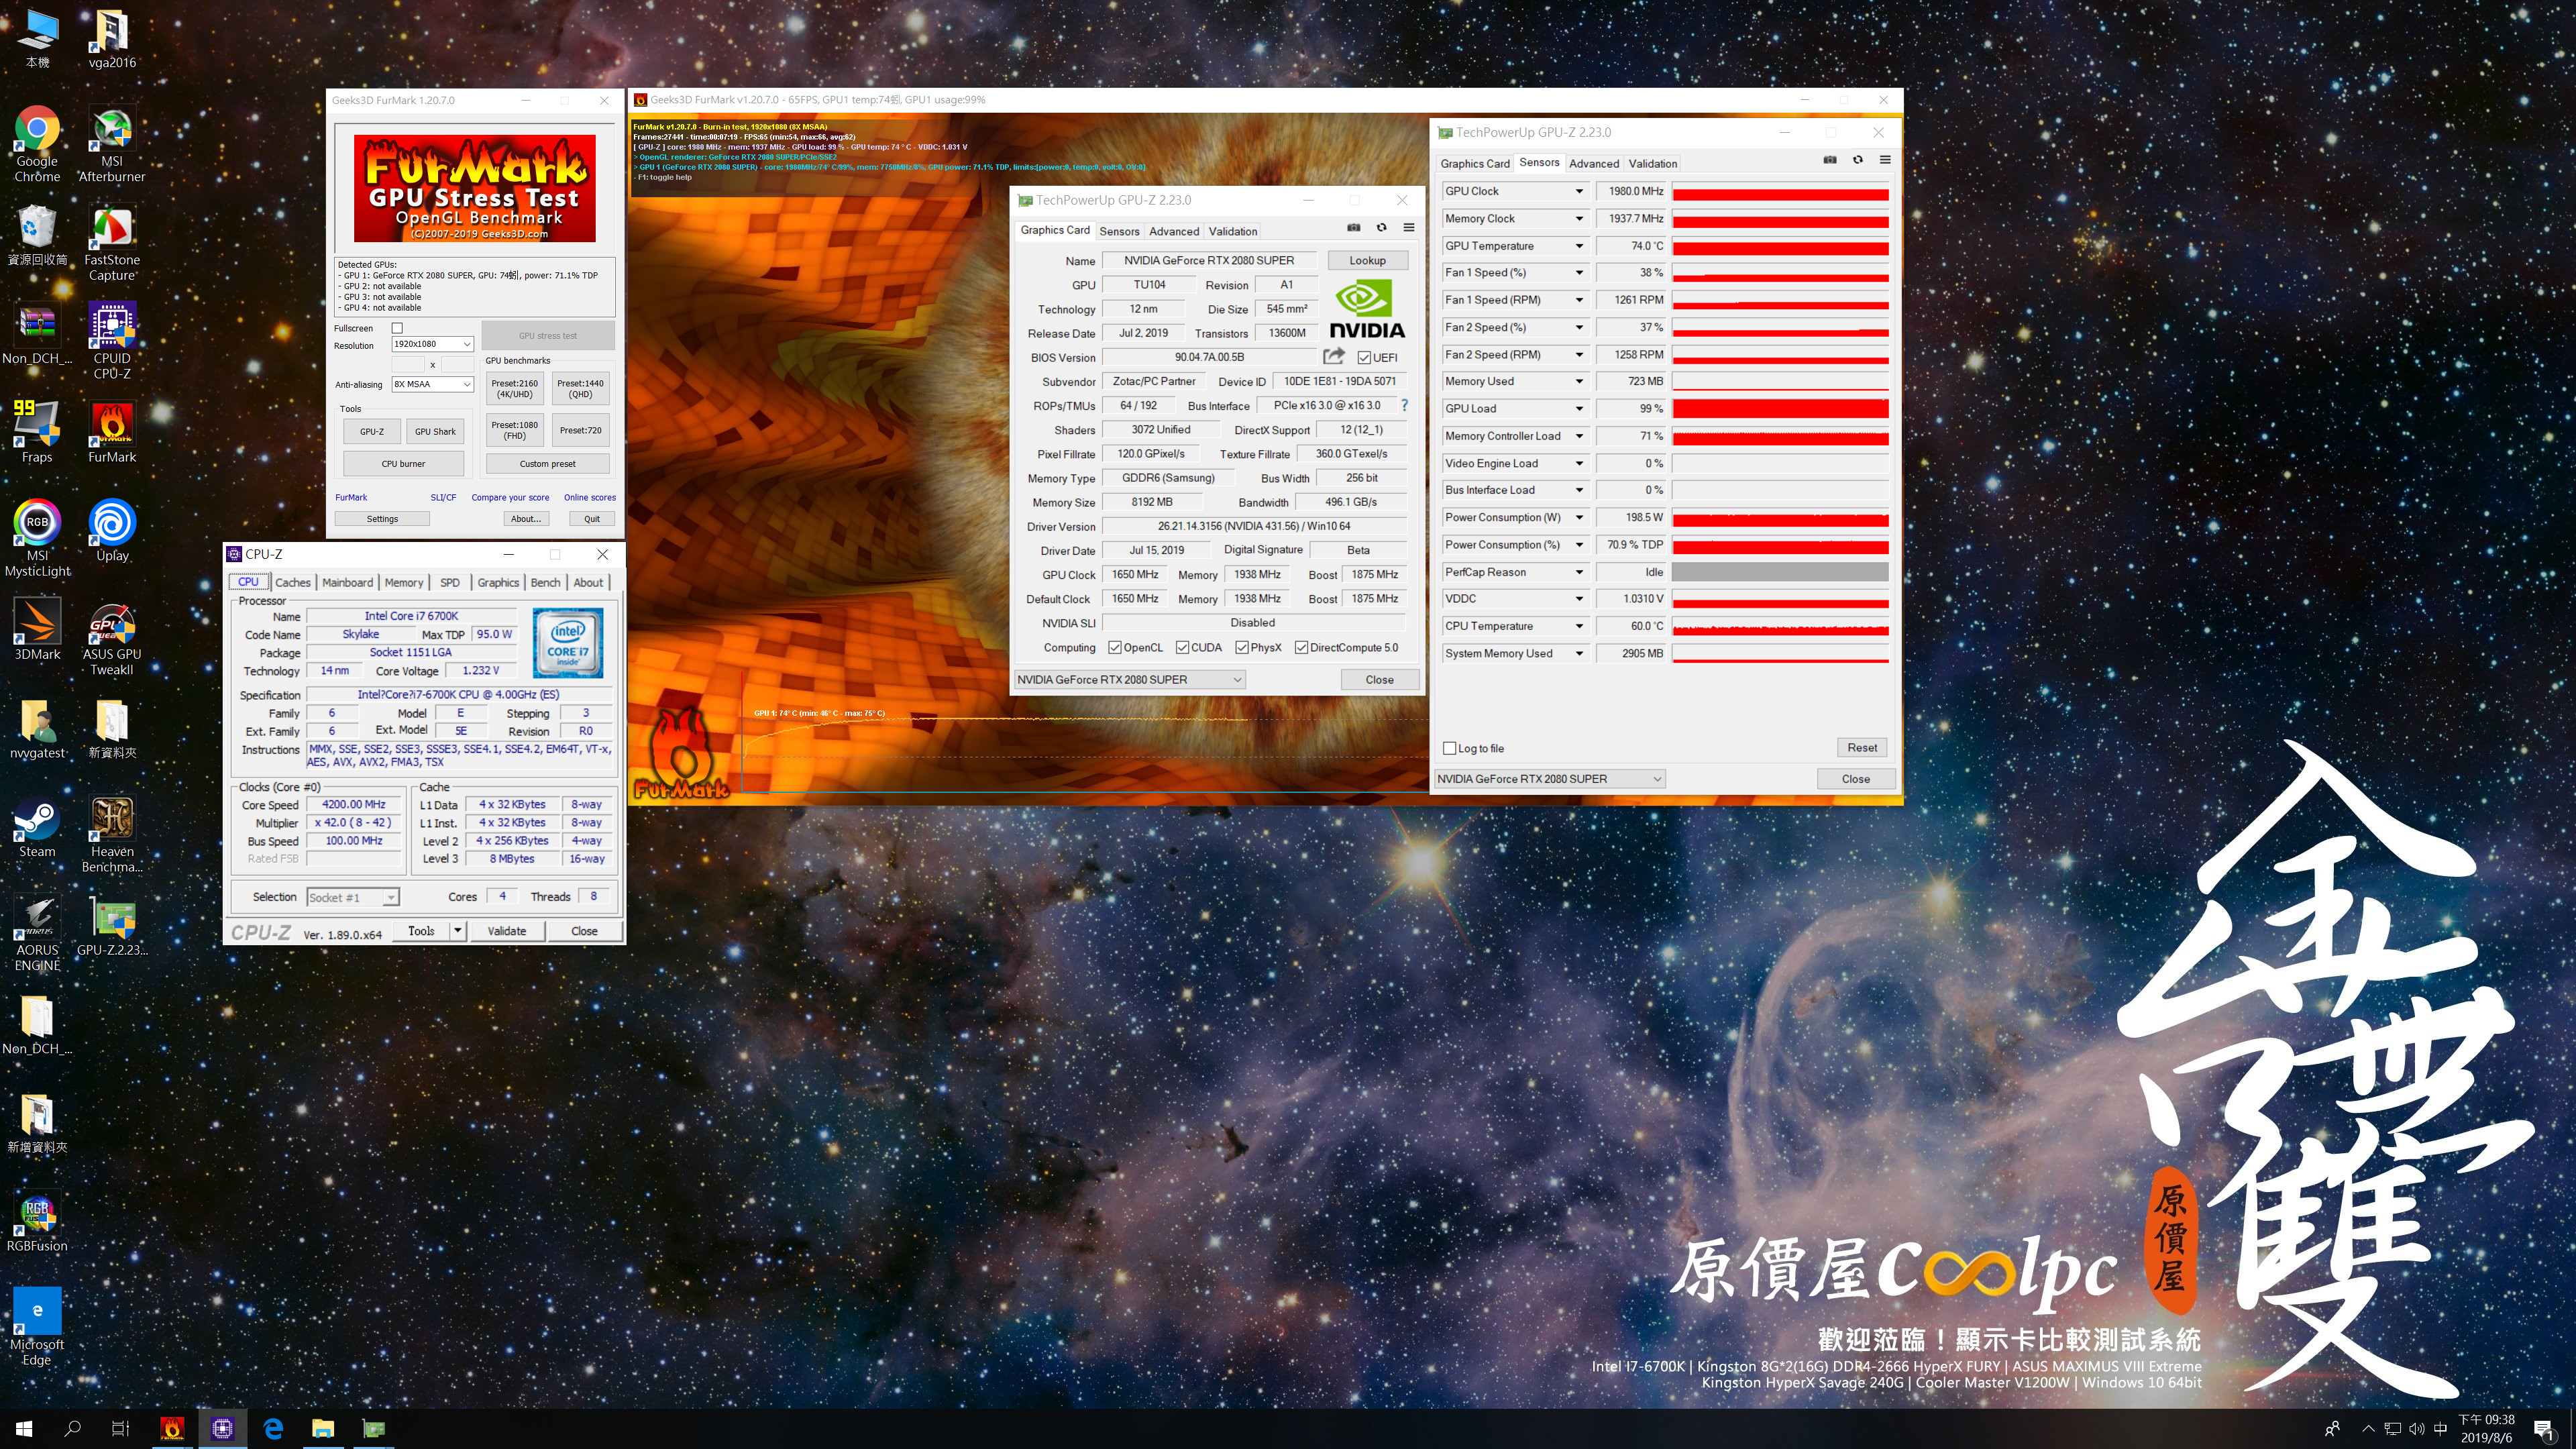The width and height of the screenshot is (2576, 1449).
Task: Click the Reset button in GPU-Z Sensors
Action: [x=1862, y=748]
